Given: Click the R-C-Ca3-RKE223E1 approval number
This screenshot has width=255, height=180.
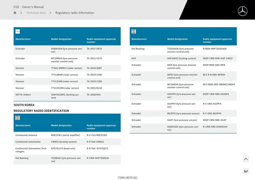Looking at the screenshot, I should click(97, 135).
